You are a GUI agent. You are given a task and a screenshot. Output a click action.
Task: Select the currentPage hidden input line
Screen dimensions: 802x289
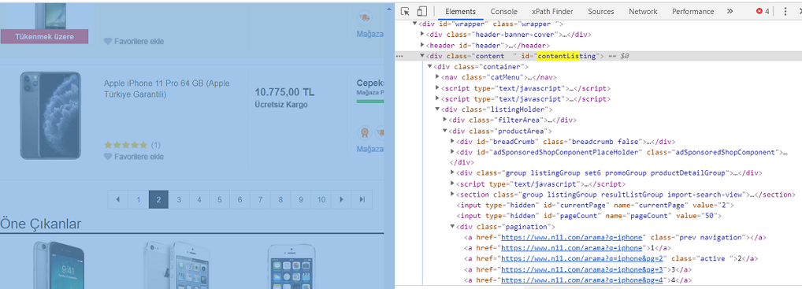[x=596, y=206]
